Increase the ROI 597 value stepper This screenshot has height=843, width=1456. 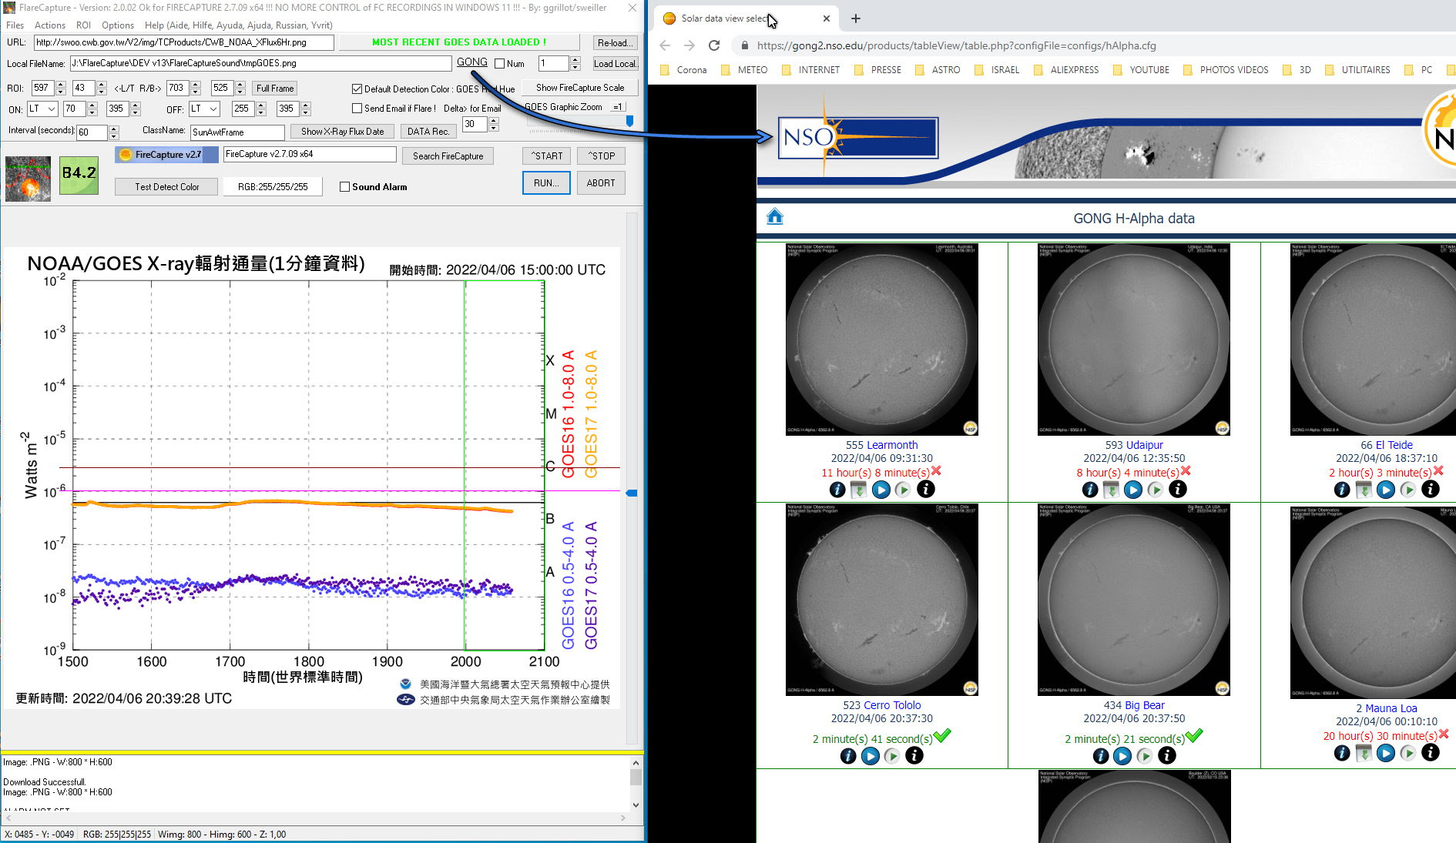click(x=61, y=85)
